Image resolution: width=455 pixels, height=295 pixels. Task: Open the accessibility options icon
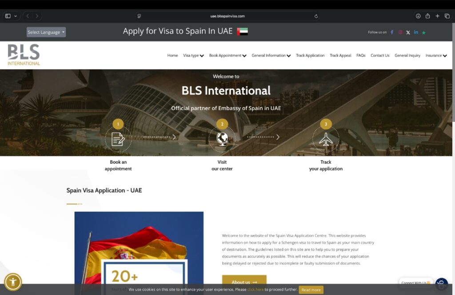click(x=13, y=282)
